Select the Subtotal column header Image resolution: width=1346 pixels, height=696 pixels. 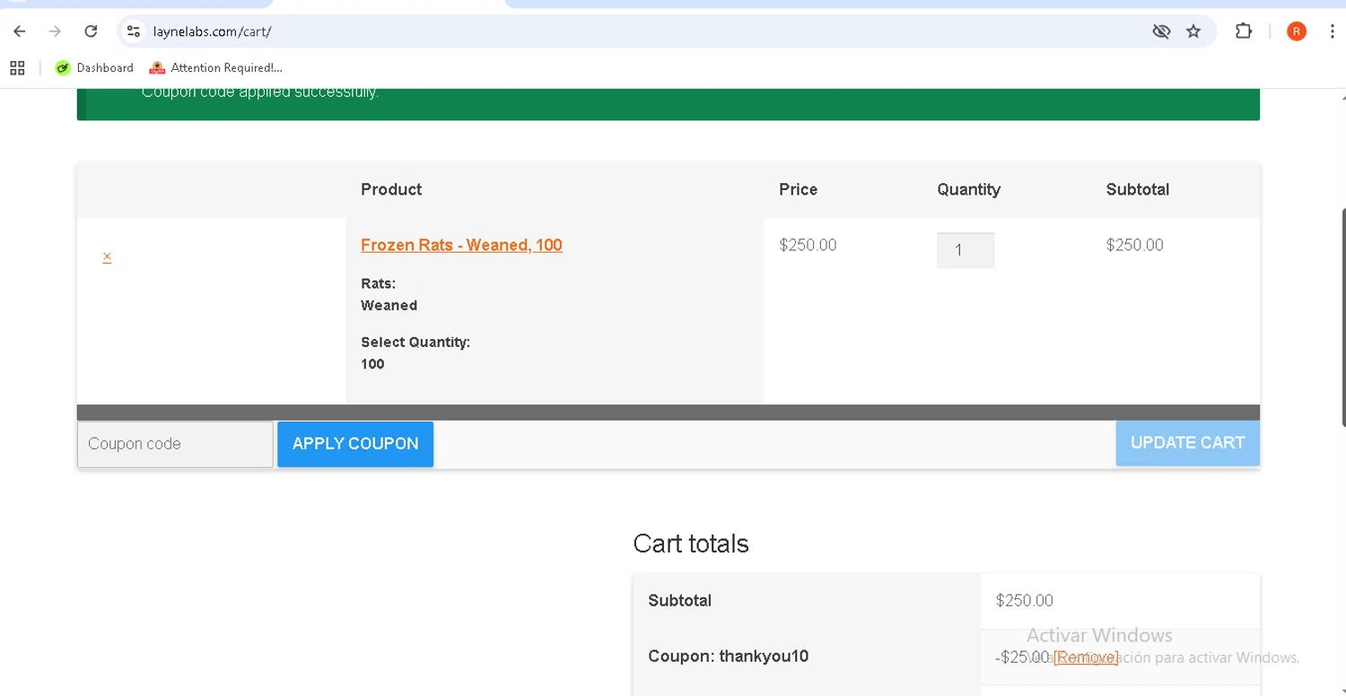pyautogui.click(x=1137, y=189)
